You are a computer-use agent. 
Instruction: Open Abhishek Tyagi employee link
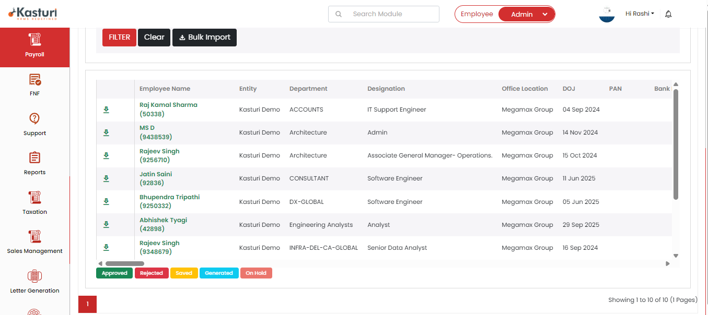coord(163,224)
